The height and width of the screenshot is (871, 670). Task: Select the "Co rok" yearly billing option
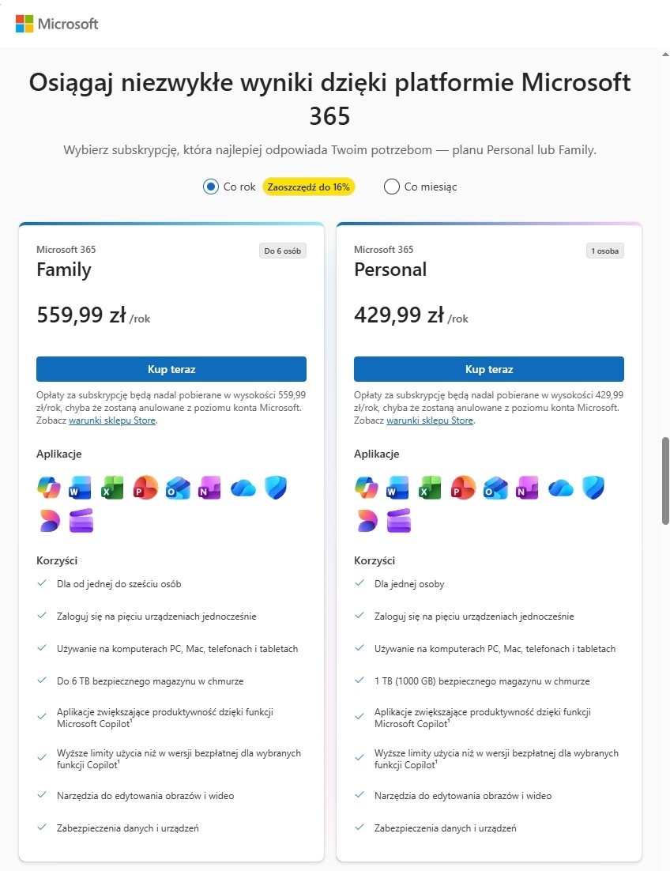coord(211,187)
